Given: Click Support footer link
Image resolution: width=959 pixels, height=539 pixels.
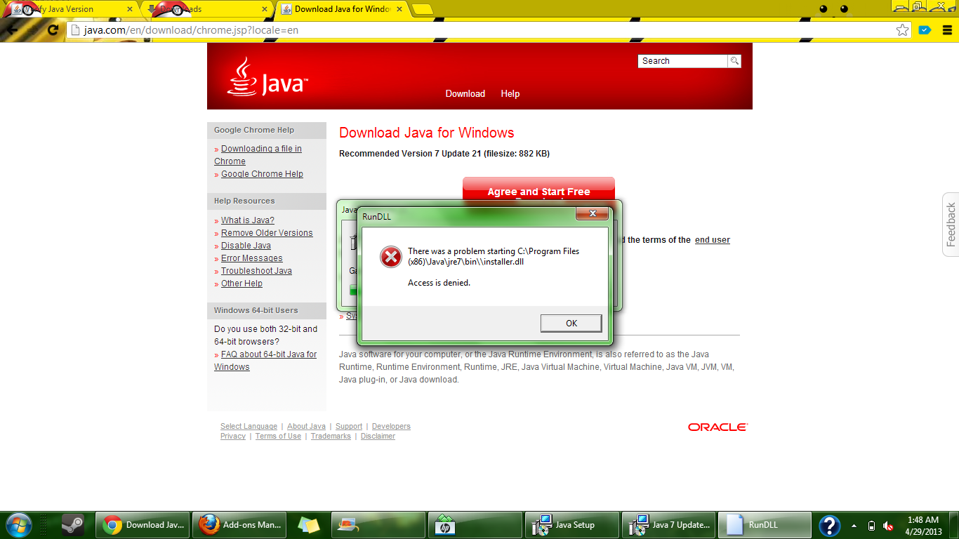Looking at the screenshot, I should click(348, 426).
